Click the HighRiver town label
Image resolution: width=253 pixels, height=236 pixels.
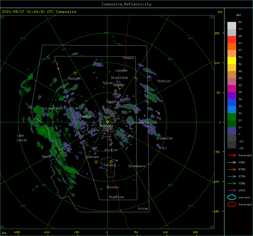[x=117, y=197]
